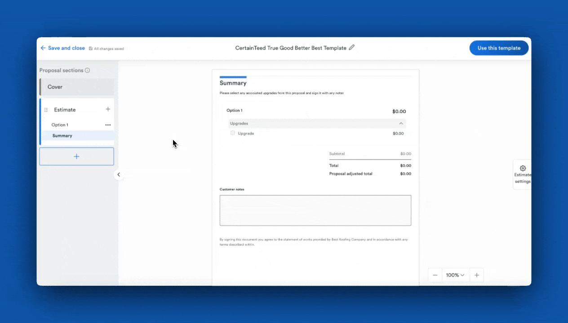Screen dimensions: 568x323
Task: Edit template name with pencil icon
Action: pyautogui.click(x=352, y=48)
